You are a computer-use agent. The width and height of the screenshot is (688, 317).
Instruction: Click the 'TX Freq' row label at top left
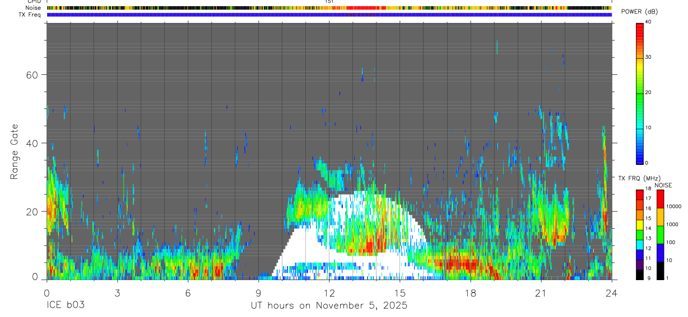[30, 15]
